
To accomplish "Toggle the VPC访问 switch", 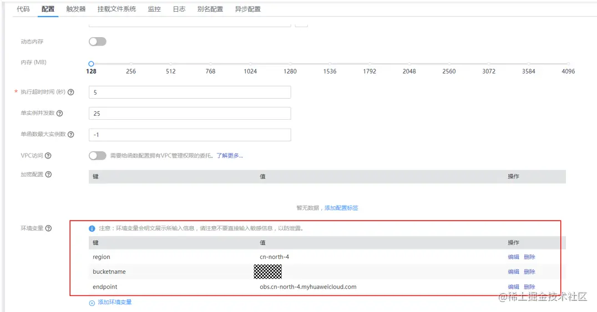I will point(98,156).
